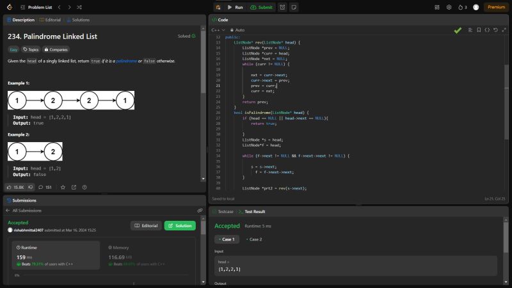Click the Example 1 linked list image
512x288 pixels.
(71, 100)
